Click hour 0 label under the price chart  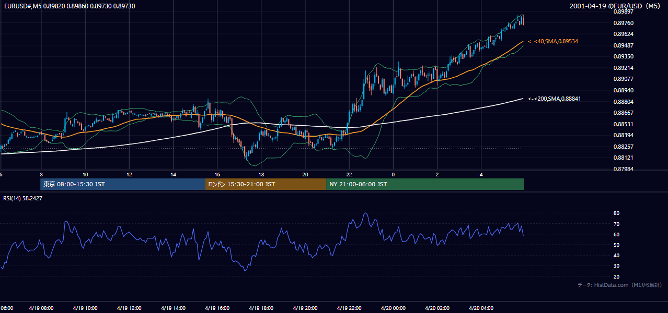[x=393, y=175]
